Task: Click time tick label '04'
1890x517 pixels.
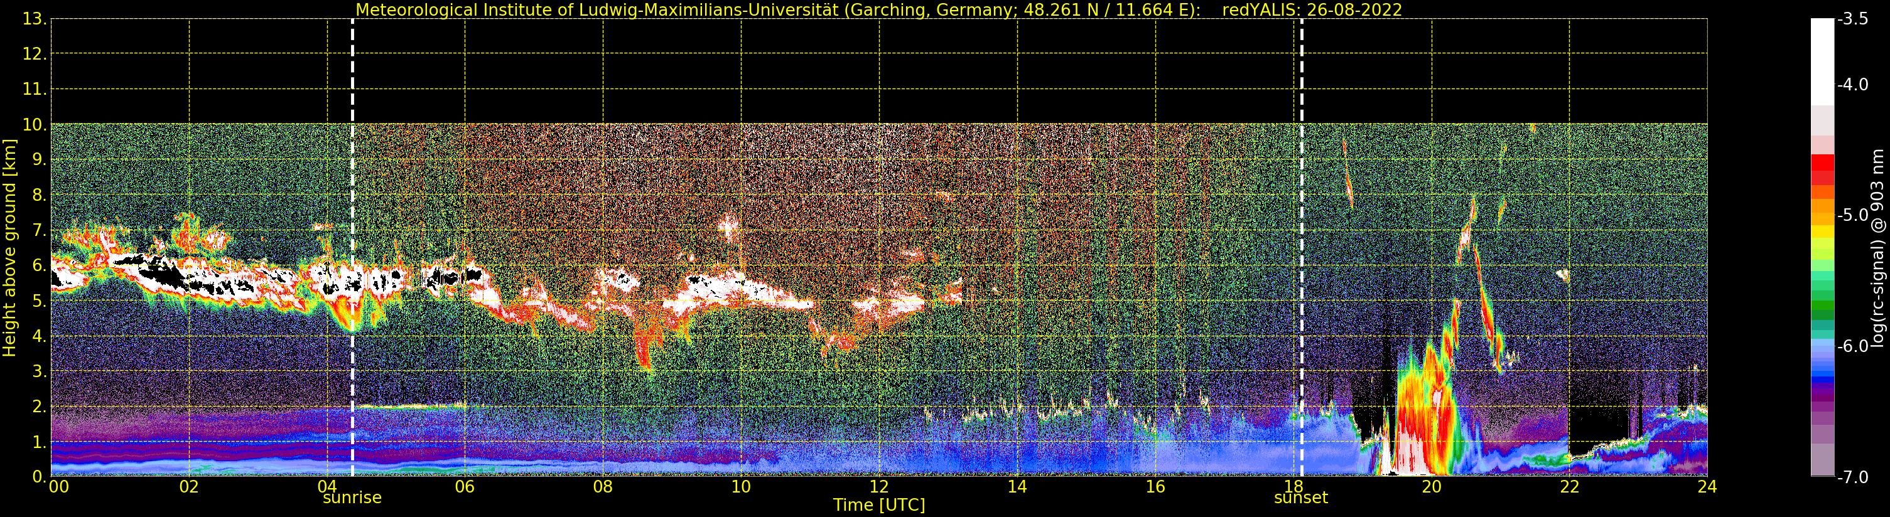Action: tap(327, 487)
